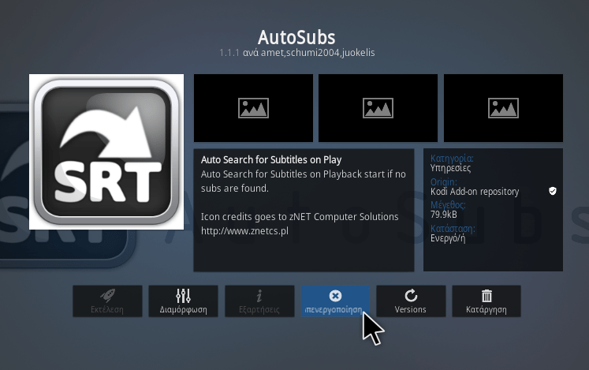Open the first screenshot placeholder thumbnail

[253, 108]
